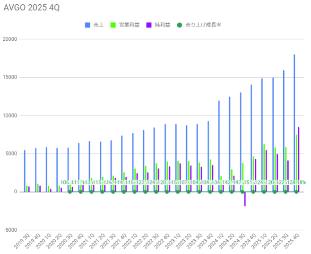Click the growth rate dot at 2025 4Q
Viewport: 311px width, 254px height.
pyautogui.click(x=296, y=192)
